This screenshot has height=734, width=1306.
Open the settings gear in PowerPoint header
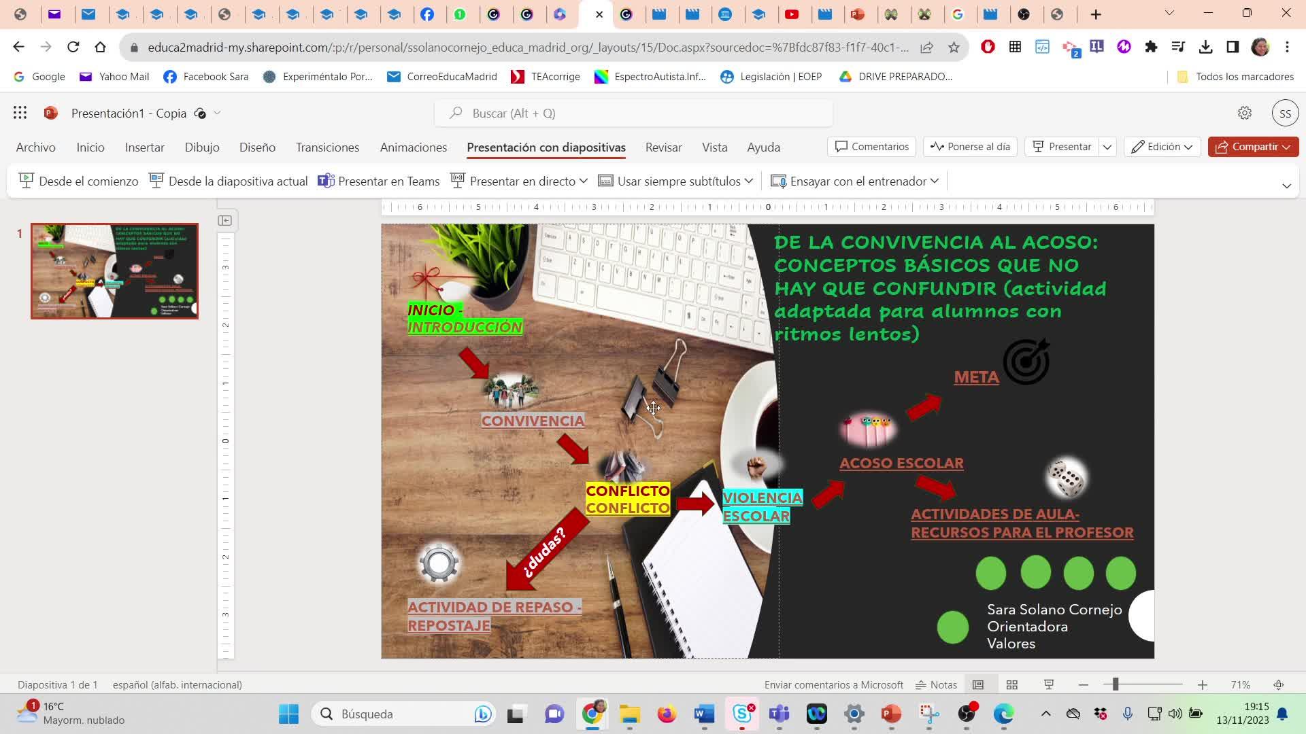point(1245,113)
